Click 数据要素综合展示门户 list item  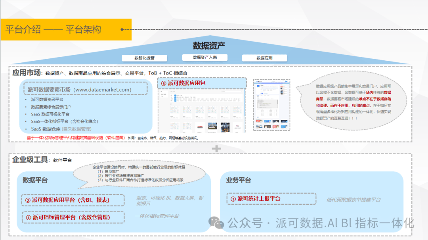[51, 107]
